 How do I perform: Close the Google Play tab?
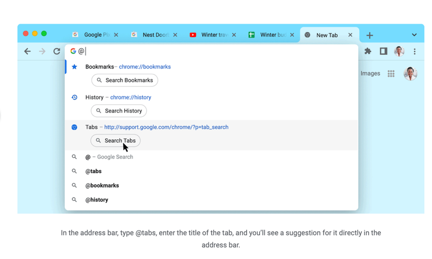tap(116, 35)
